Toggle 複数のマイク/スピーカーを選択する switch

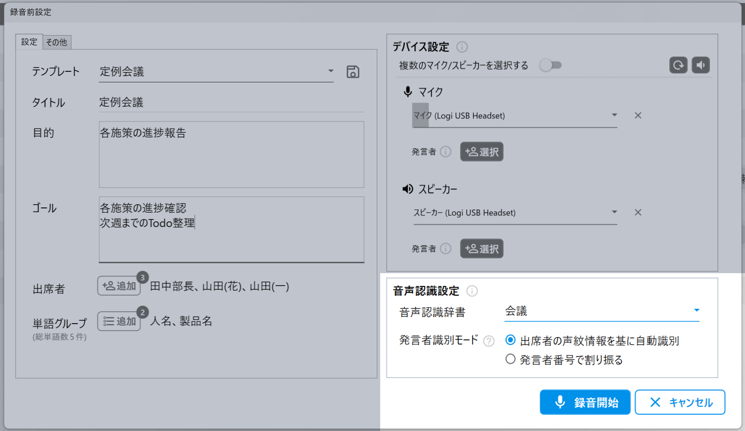point(550,65)
